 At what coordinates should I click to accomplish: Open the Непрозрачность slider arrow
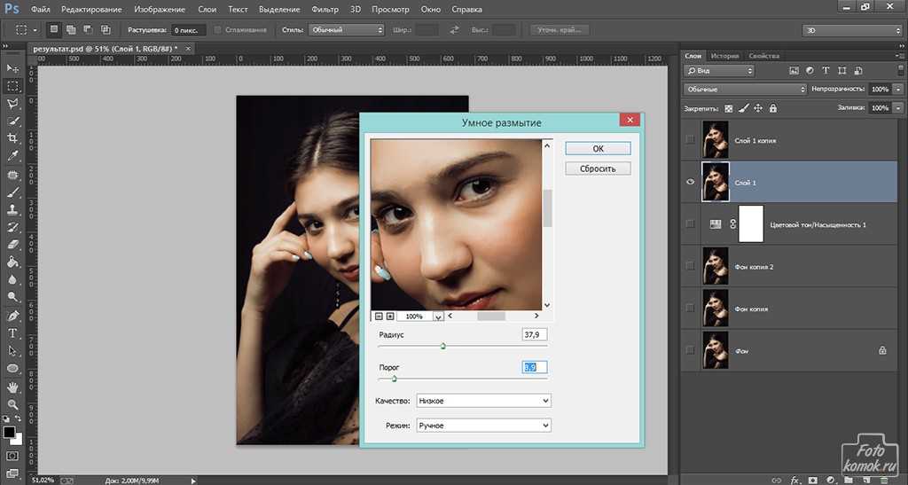tap(898, 90)
